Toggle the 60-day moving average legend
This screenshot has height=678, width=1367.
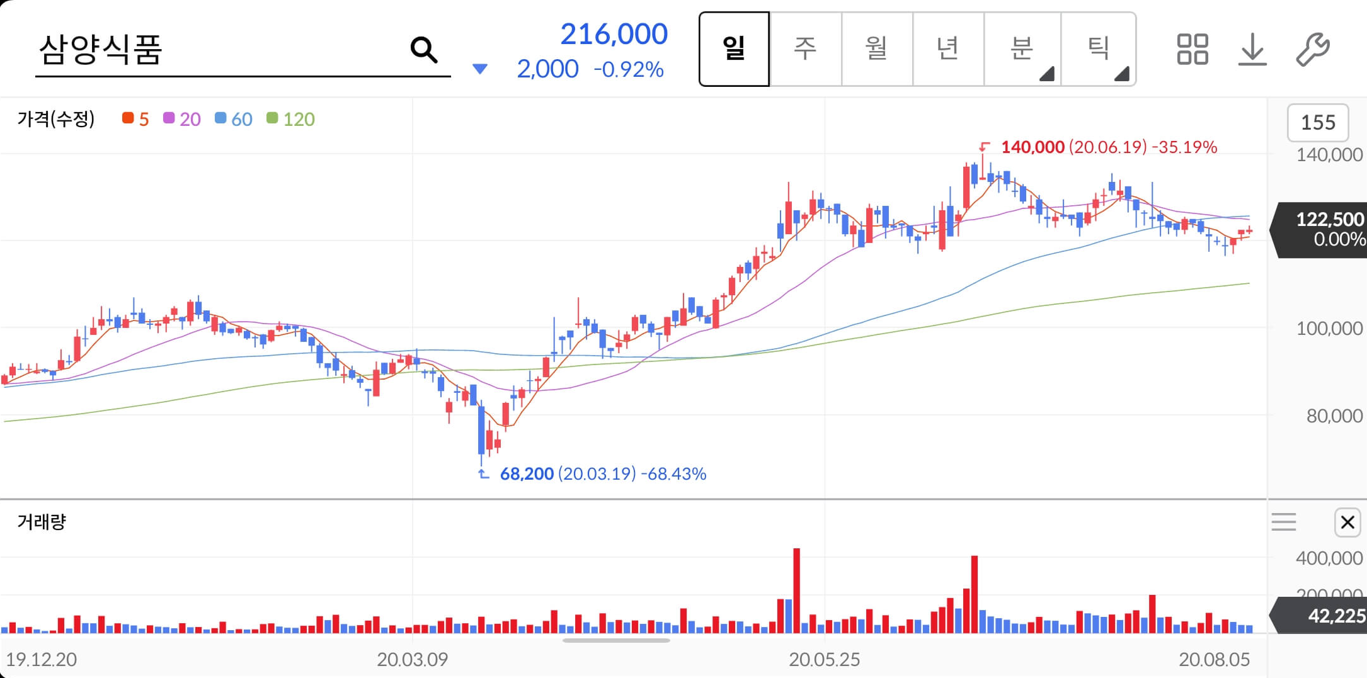[x=234, y=119]
